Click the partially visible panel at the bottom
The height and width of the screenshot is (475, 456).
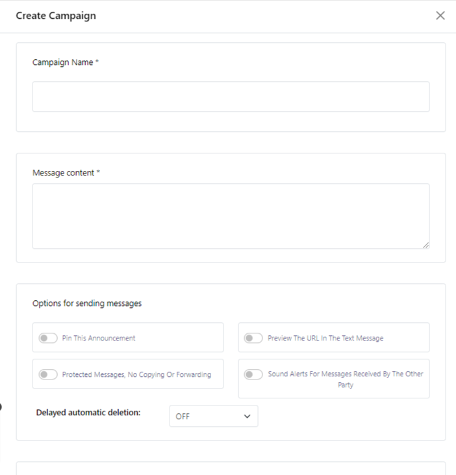(231, 469)
